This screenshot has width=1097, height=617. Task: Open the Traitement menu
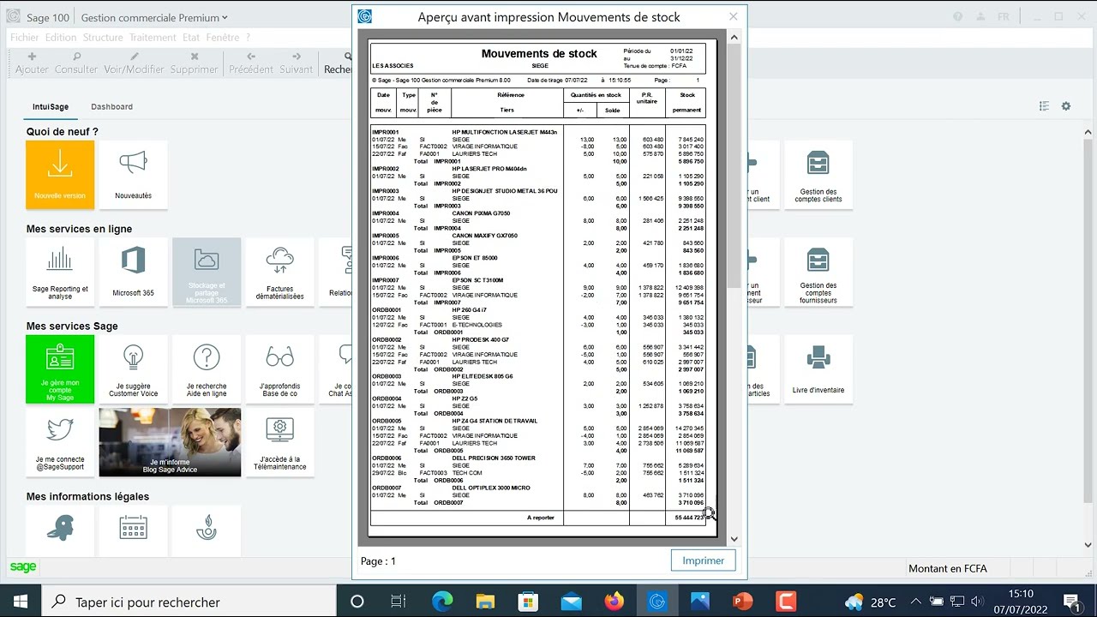(x=153, y=38)
